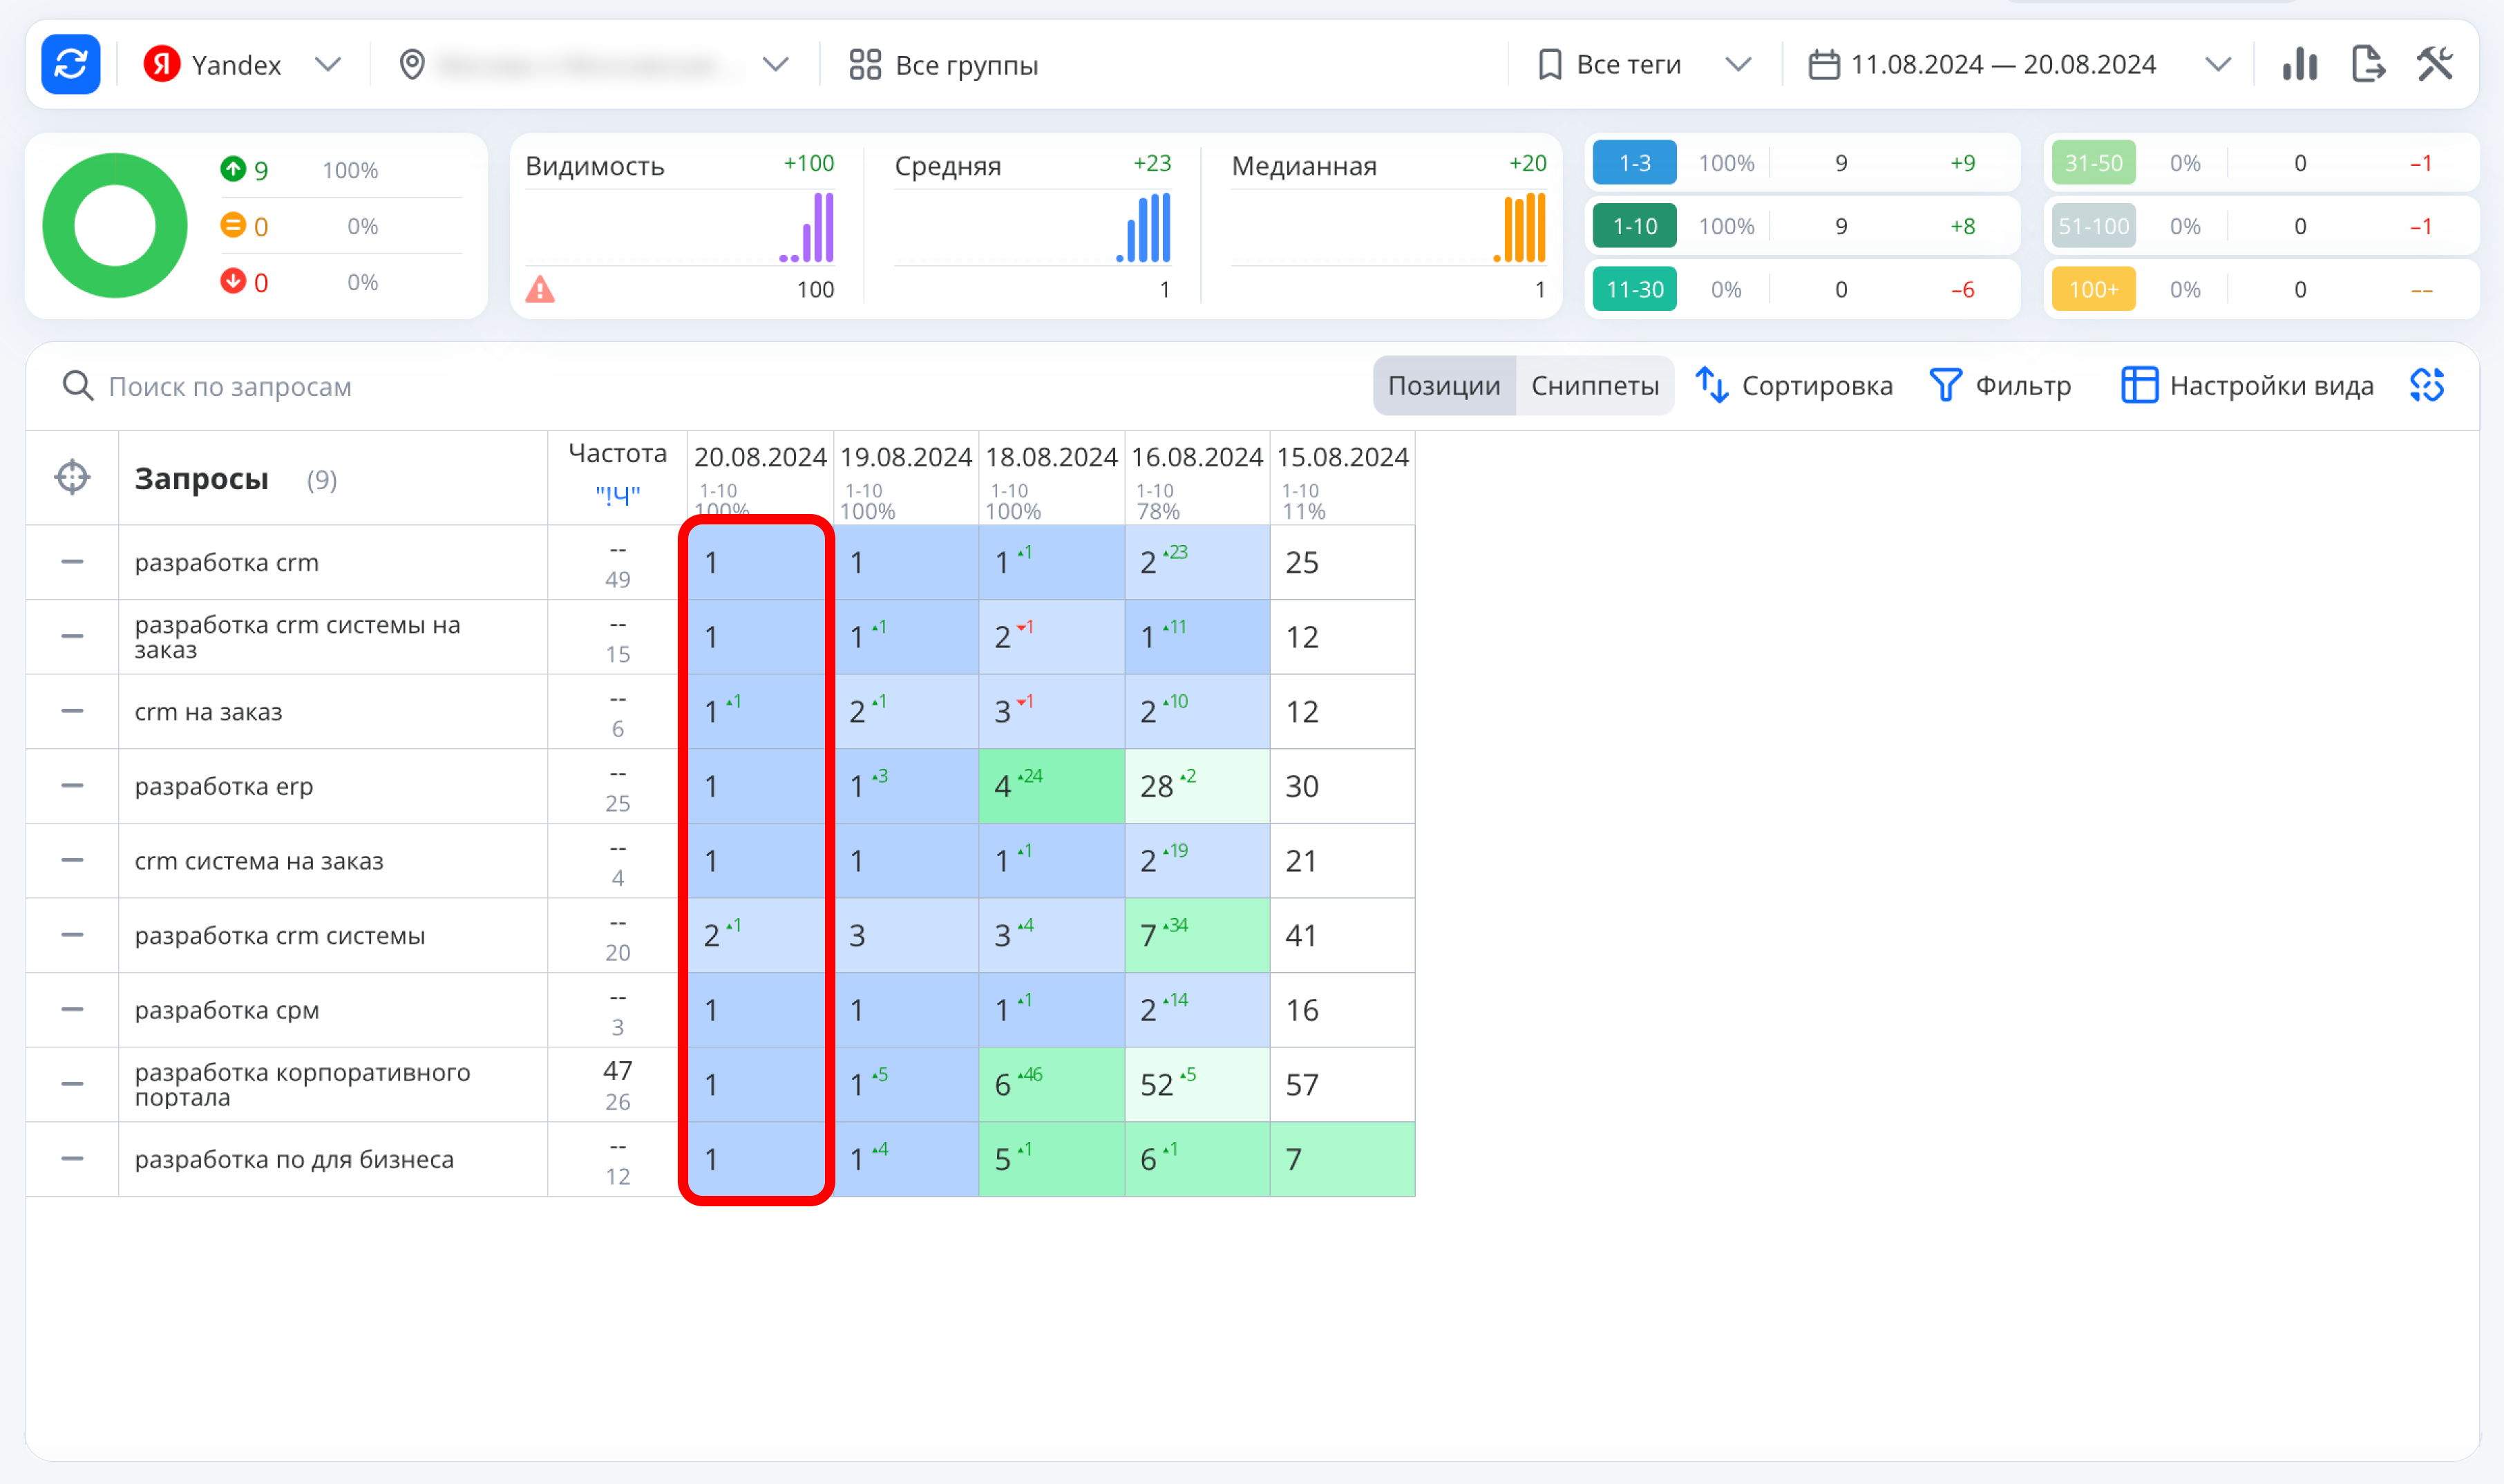
Task: Click the Поиск по запросам search field
Action: tap(230, 387)
